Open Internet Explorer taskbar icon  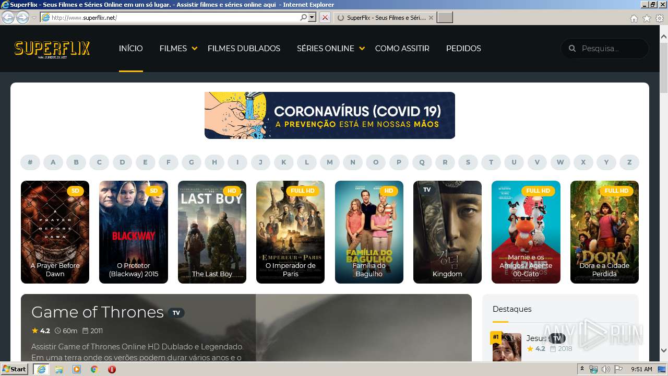(41, 369)
